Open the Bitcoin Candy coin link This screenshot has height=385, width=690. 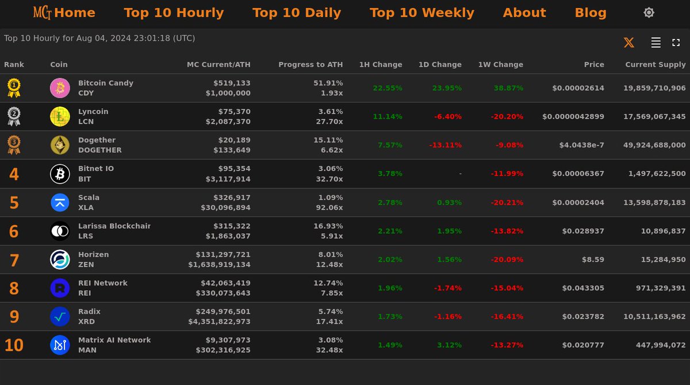click(x=106, y=83)
